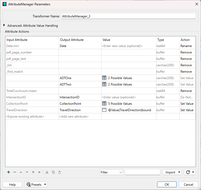The width and height of the screenshot is (201, 190).
Task: Open CollectionPoint possible values table icon
Action: 104,103
